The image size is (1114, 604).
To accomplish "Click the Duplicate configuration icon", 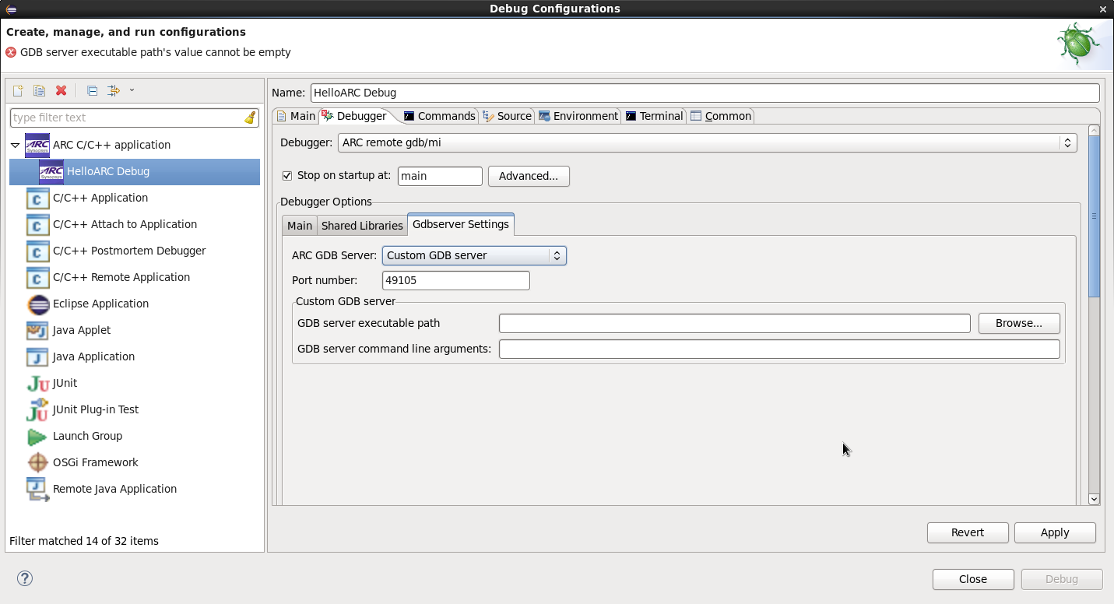I will click(39, 91).
